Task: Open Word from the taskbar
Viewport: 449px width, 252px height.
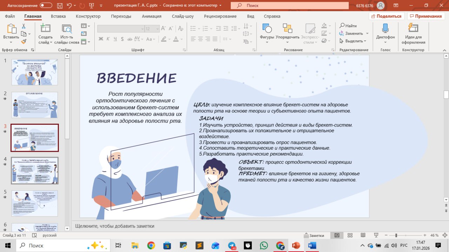Action: tap(312, 245)
